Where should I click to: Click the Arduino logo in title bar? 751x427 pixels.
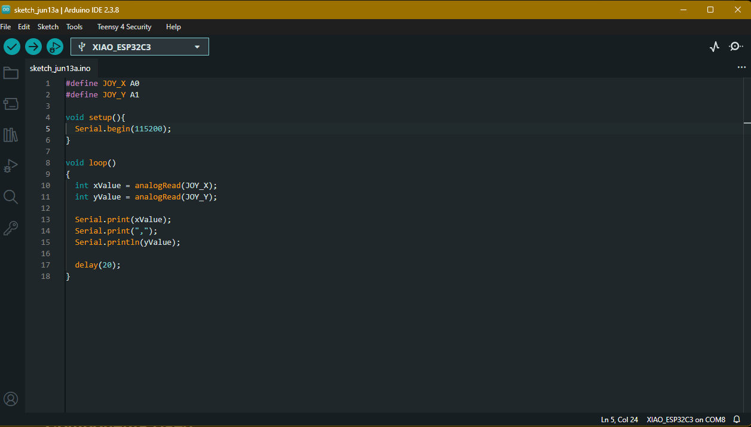(x=7, y=10)
